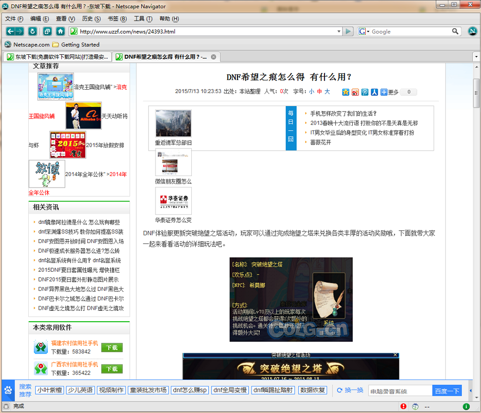Open the 文件 (F) menu

point(14,18)
